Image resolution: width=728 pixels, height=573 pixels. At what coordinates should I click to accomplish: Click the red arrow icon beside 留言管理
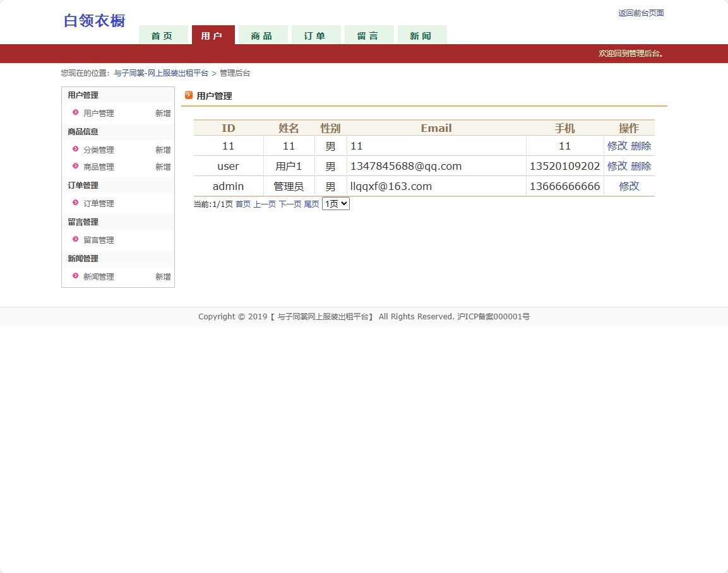(75, 240)
